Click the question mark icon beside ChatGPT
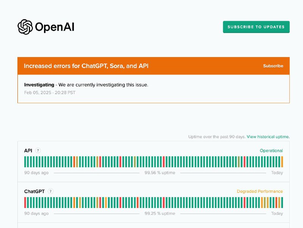This screenshot has height=228, width=303. pyautogui.click(x=50, y=191)
